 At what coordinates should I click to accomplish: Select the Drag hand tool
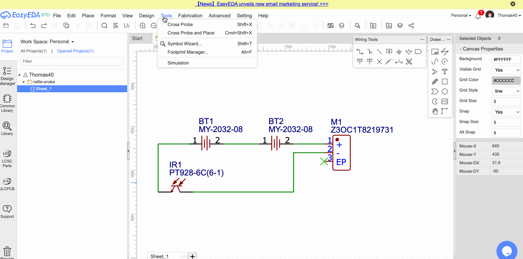pyautogui.click(x=435, y=111)
